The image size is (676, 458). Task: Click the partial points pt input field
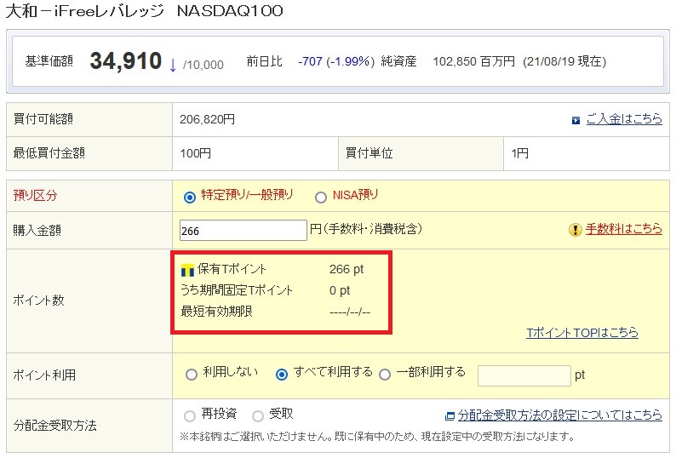(x=524, y=375)
